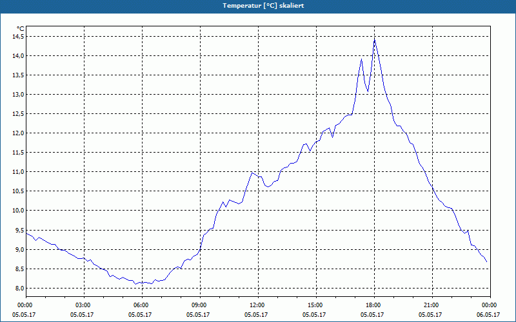Click the 11,0 y-axis label
Viewport: 516px width, 322px height.
click(x=18, y=172)
